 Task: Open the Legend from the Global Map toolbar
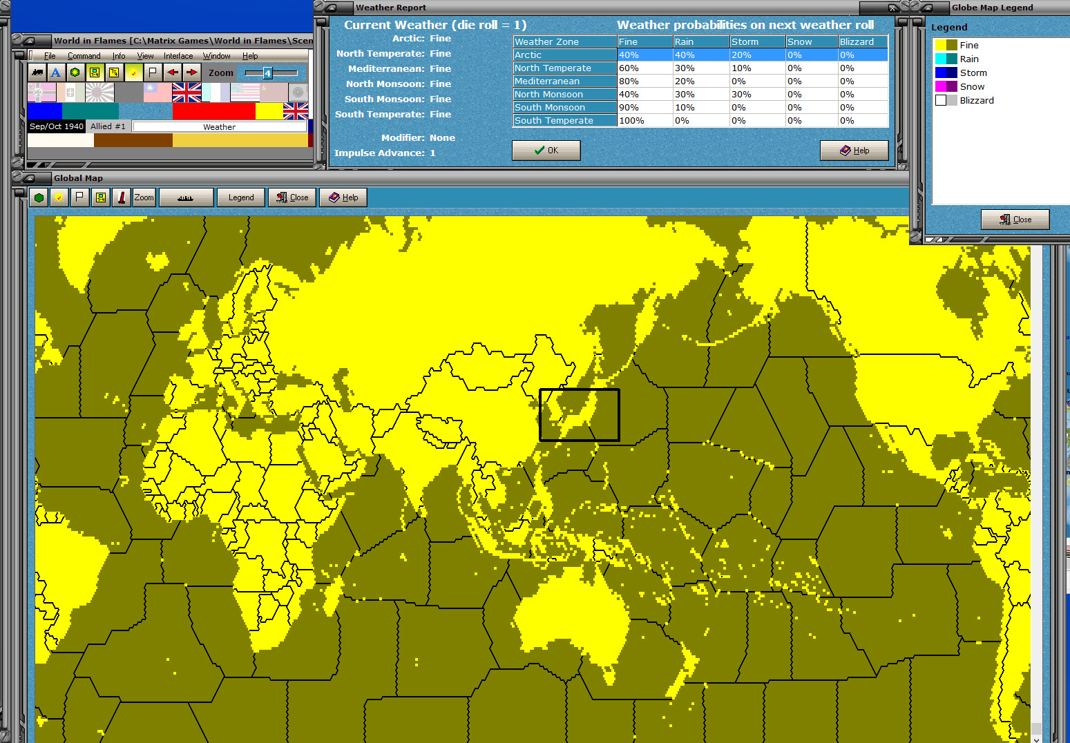[240, 197]
